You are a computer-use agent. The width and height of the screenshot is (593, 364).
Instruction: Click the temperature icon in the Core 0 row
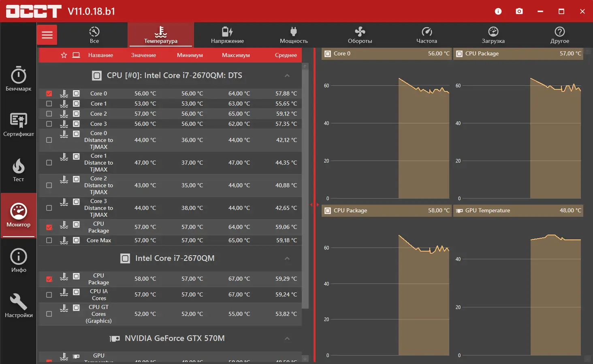pos(64,93)
